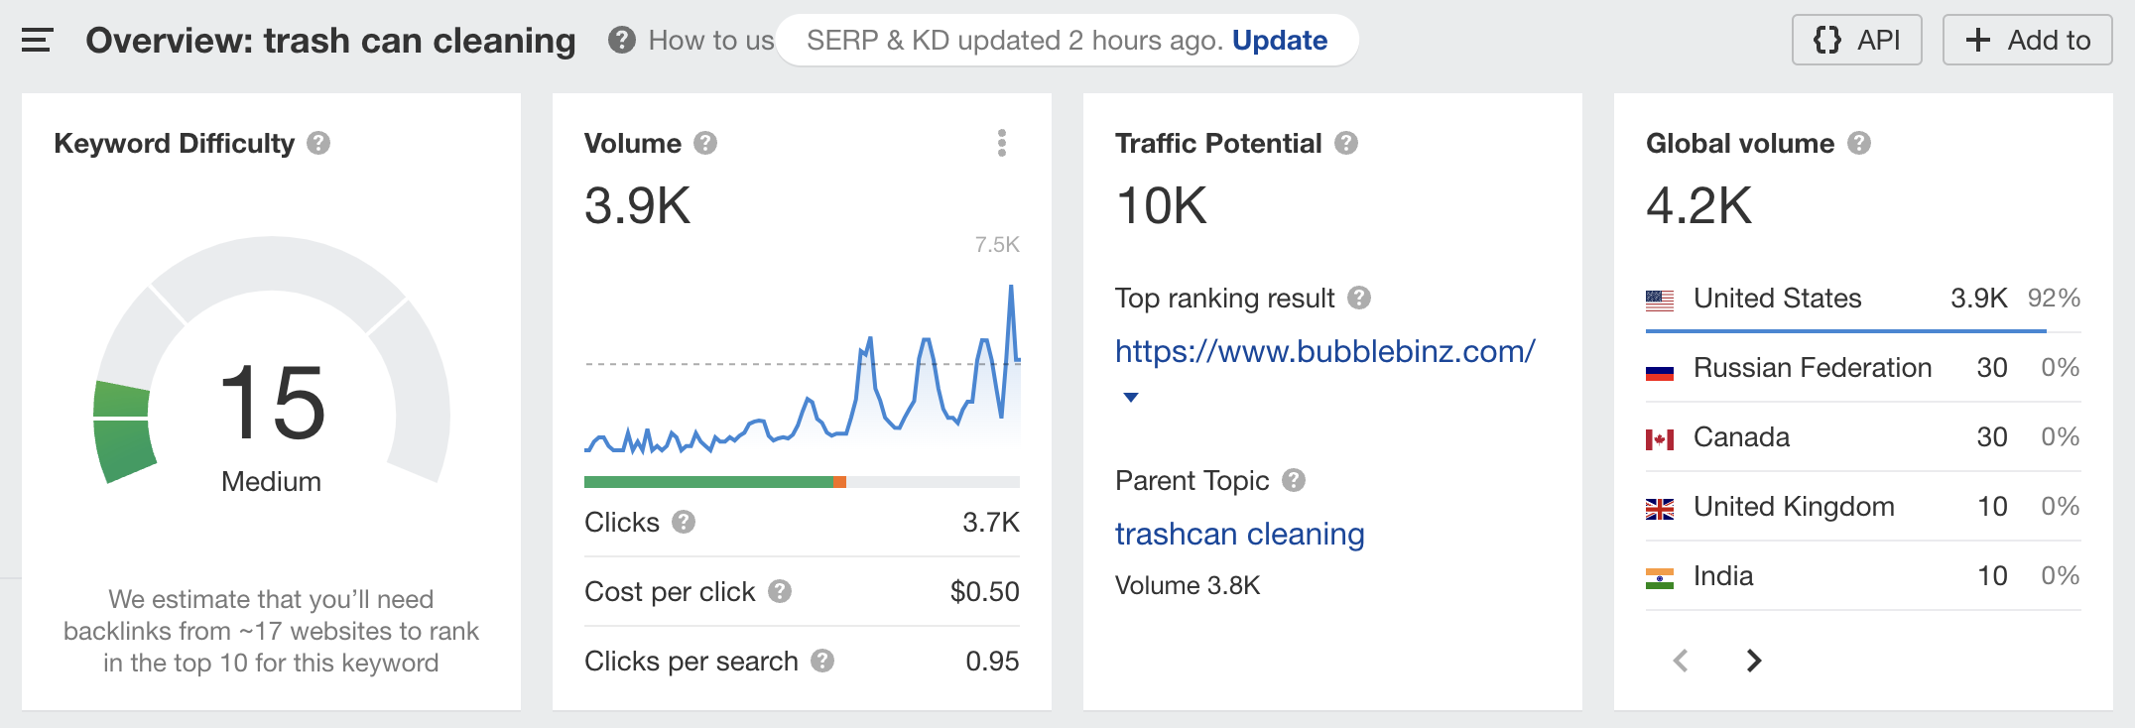2135x728 pixels.
Task: Click the Parent Topic help icon
Action: (x=1294, y=481)
